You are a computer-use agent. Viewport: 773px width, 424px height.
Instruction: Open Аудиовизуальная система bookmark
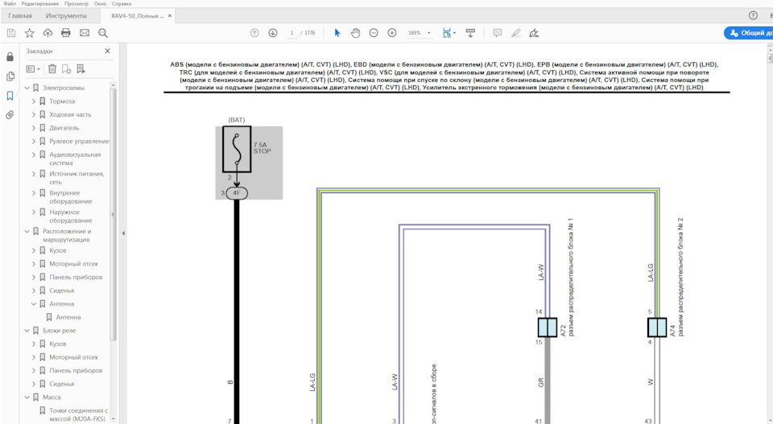click(x=75, y=158)
